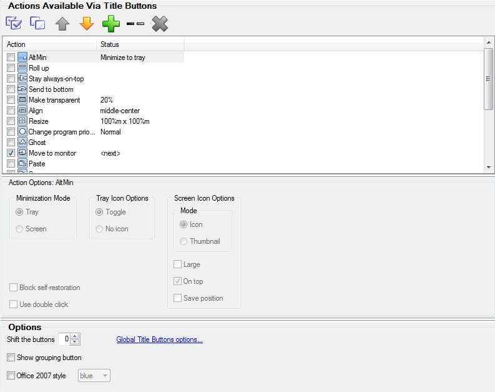The image size is (495, 392).
Task: Click the 'Normal' priority status
Action: coord(110,132)
